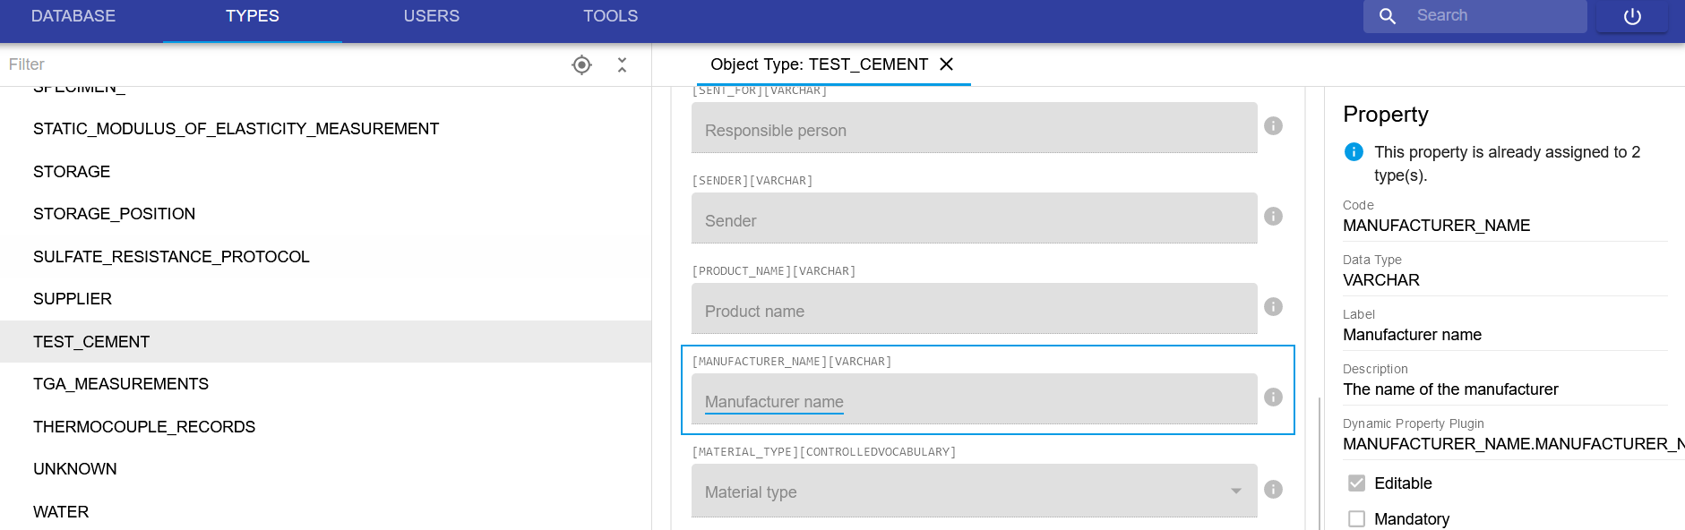The image size is (1685, 530).
Task: Collapse all tree nodes icon
Action: pyautogui.click(x=622, y=64)
